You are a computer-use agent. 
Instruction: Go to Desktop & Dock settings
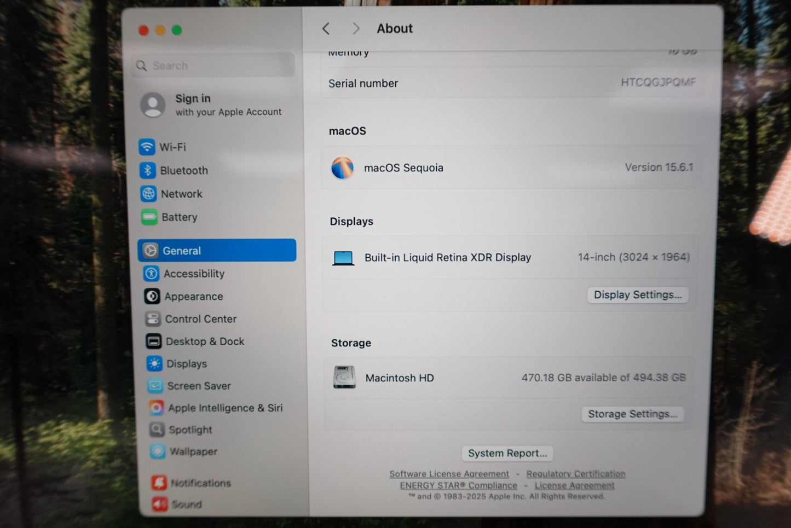[205, 341]
